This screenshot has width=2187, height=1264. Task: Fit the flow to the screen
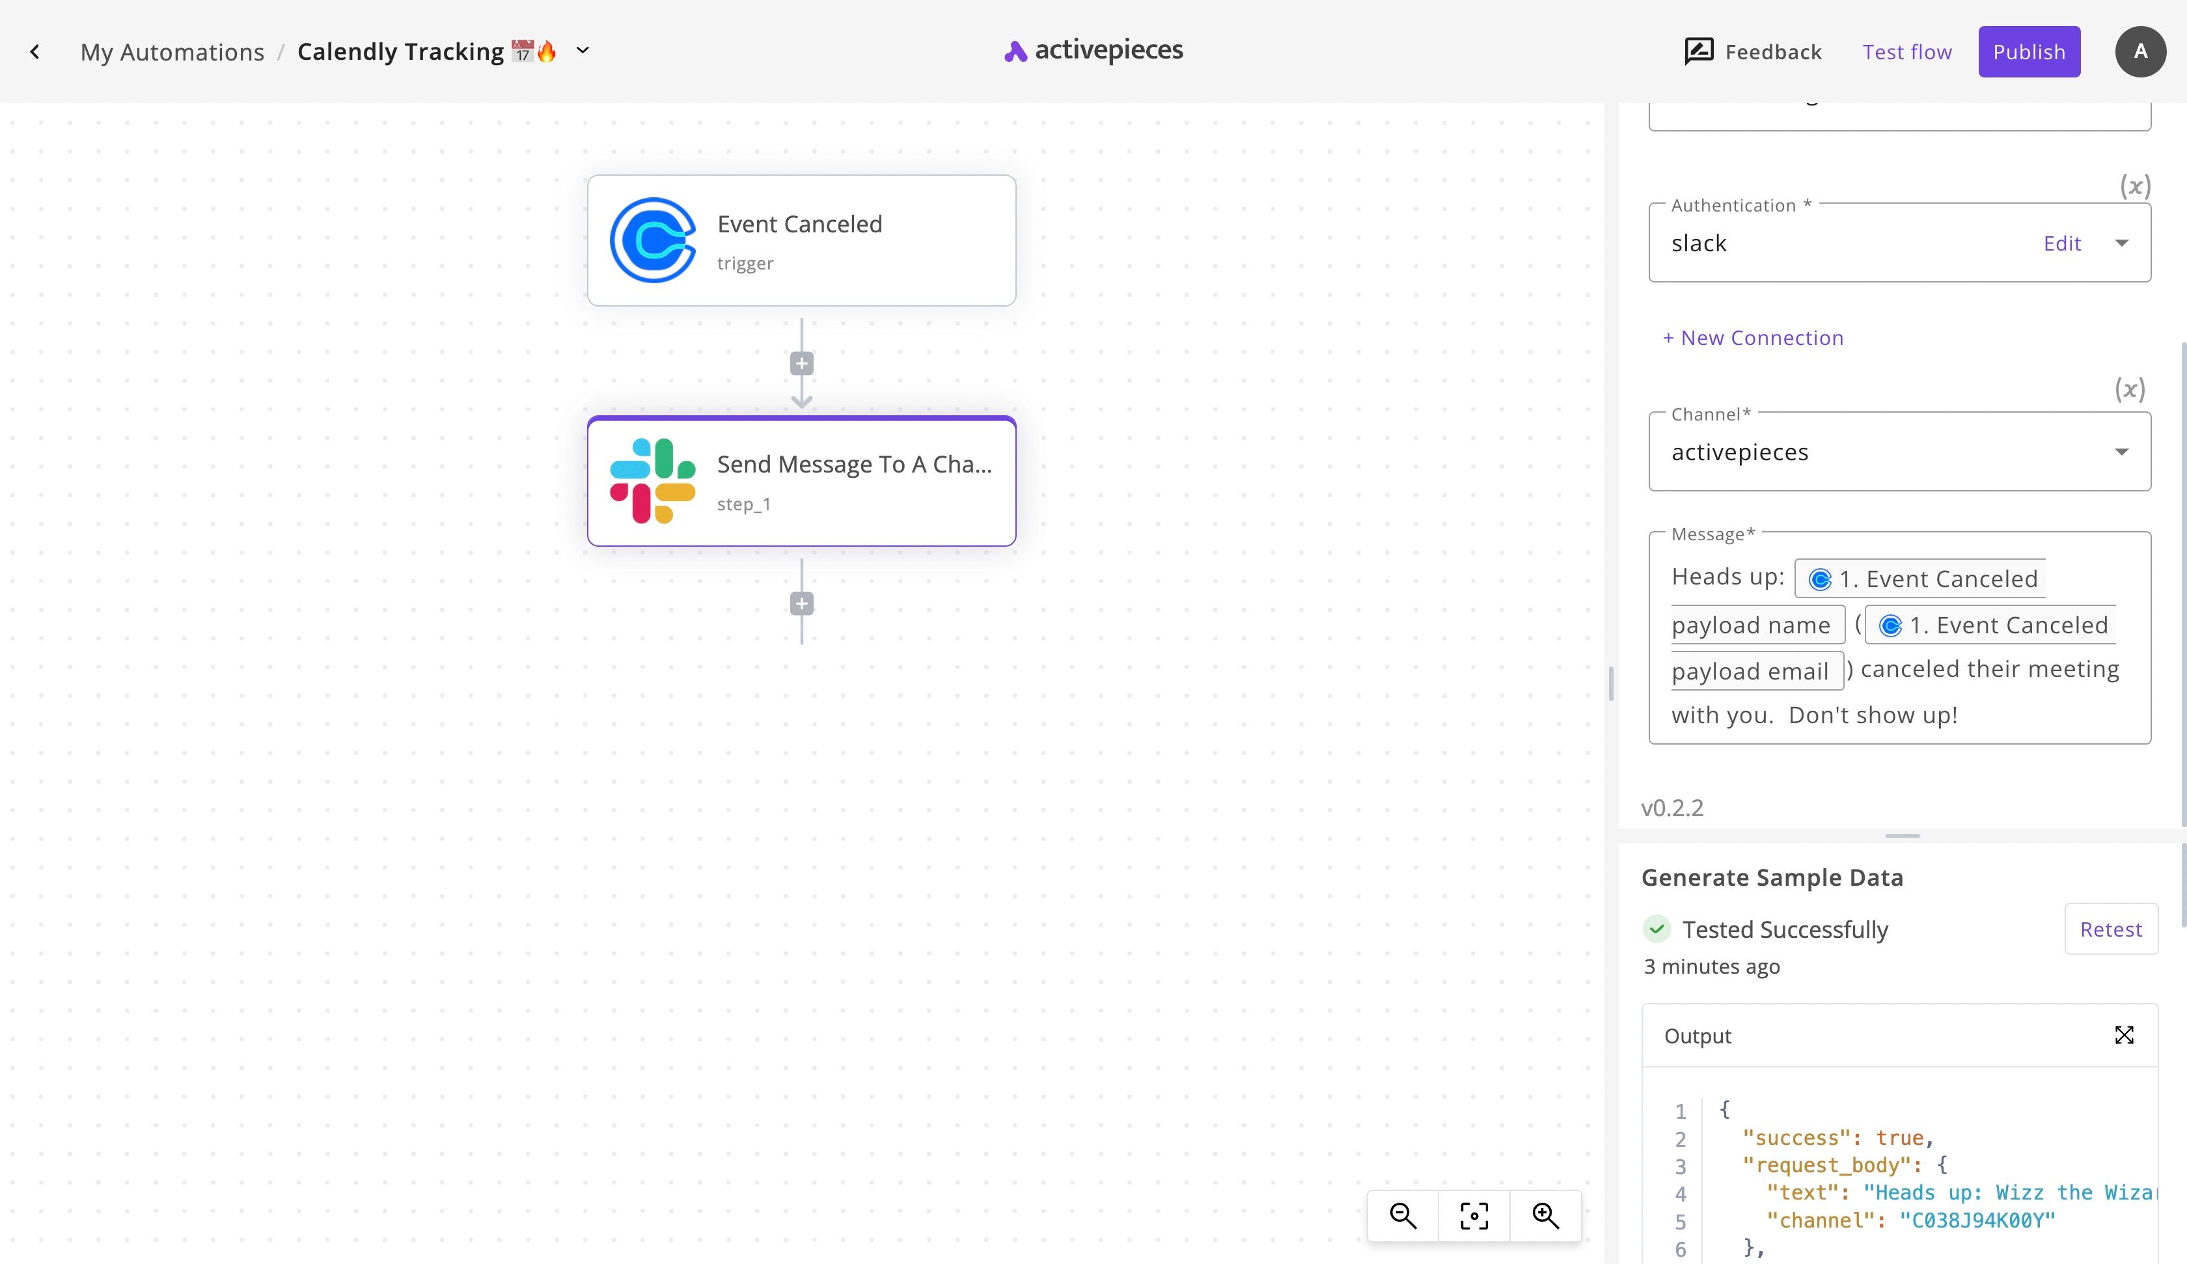(1474, 1215)
